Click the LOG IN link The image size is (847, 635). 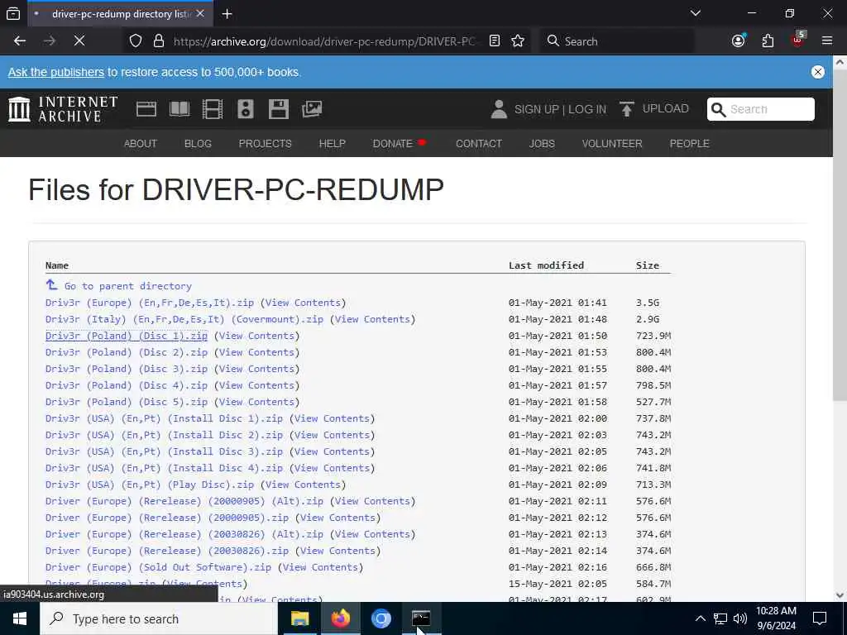coord(587,110)
